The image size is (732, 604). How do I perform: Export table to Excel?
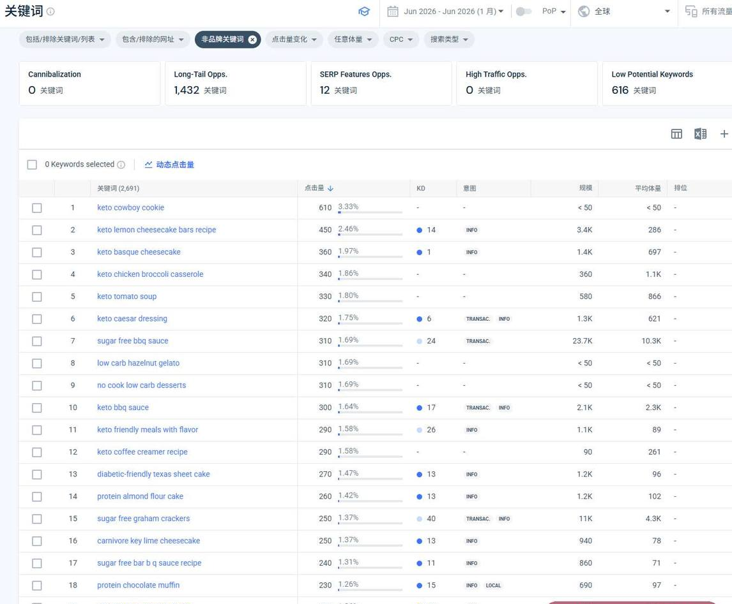(x=700, y=134)
